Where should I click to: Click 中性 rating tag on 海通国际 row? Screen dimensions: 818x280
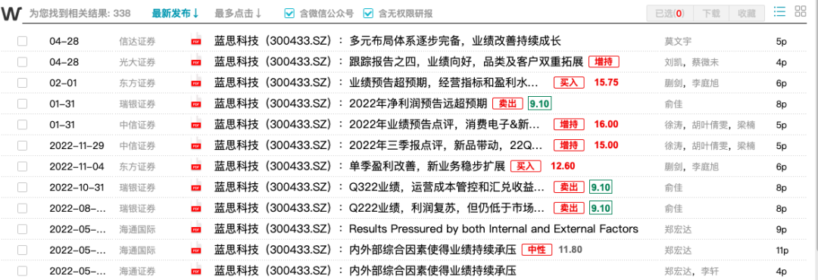[537, 250]
